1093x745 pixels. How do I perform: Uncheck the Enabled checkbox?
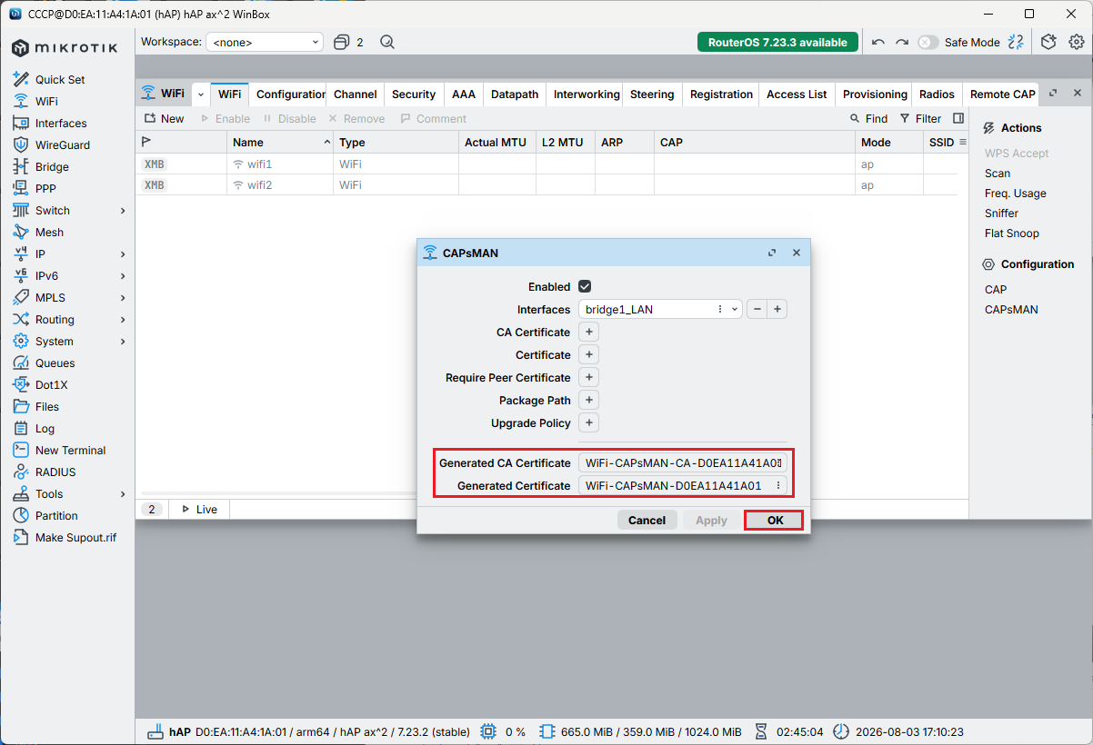(585, 286)
